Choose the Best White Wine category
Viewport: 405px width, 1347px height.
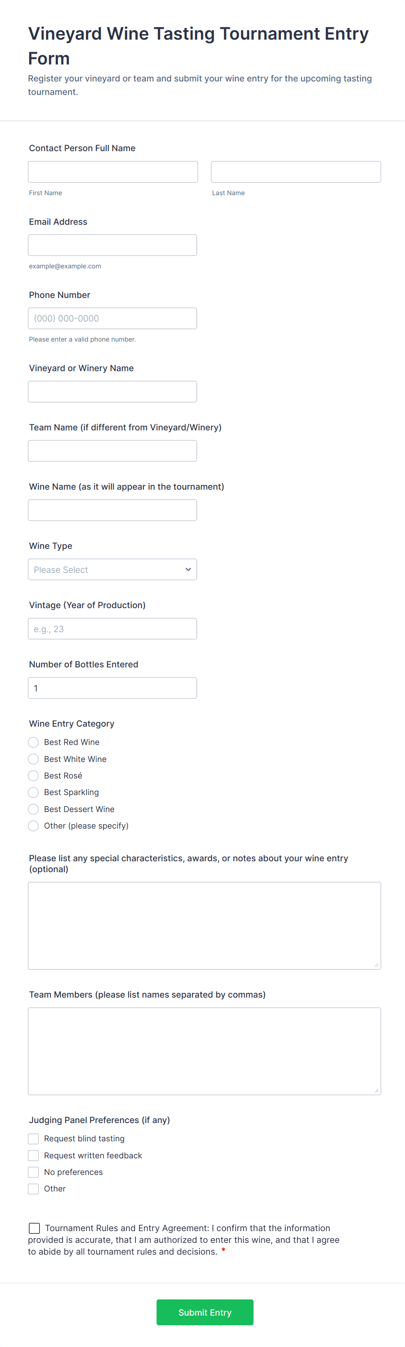(34, 759)
